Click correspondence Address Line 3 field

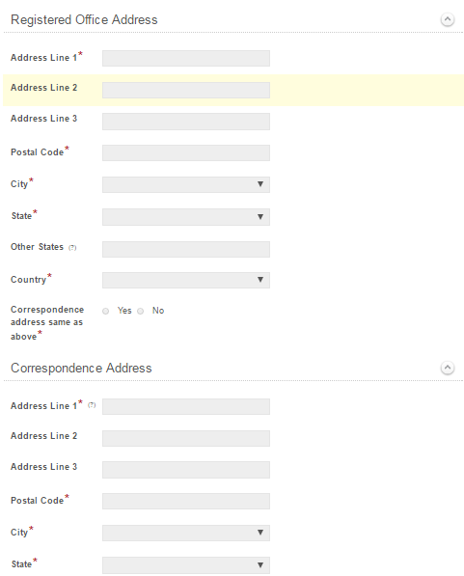point(186,470)
